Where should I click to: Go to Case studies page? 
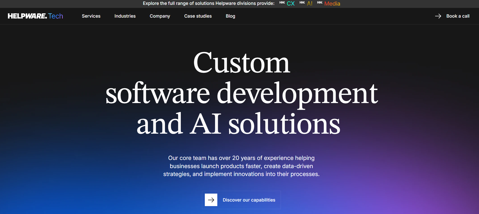click(198, 16)
